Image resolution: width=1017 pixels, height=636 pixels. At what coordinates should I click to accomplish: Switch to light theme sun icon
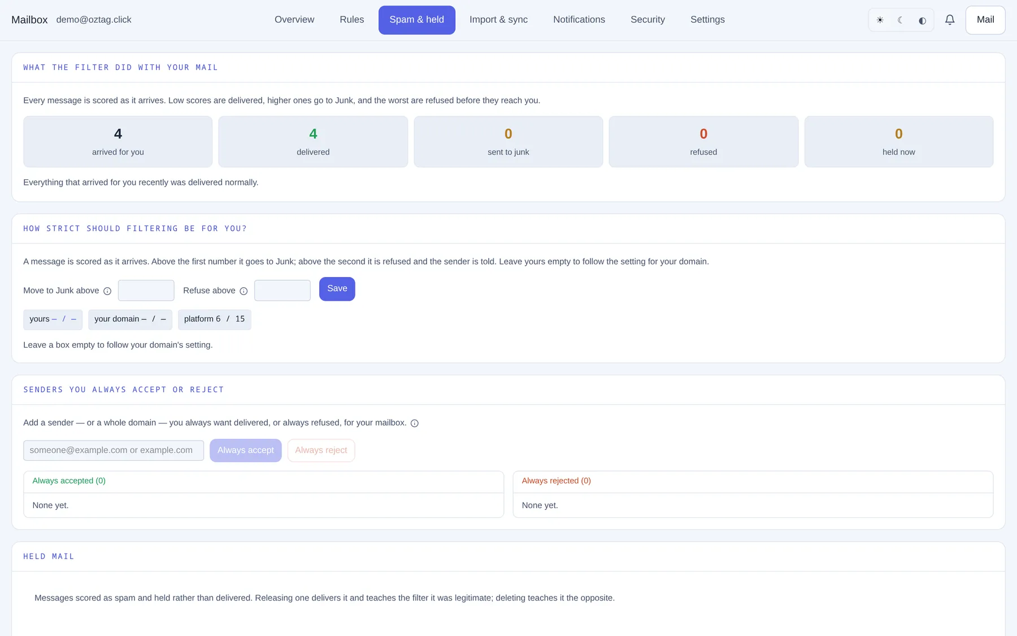click(880, 20)
